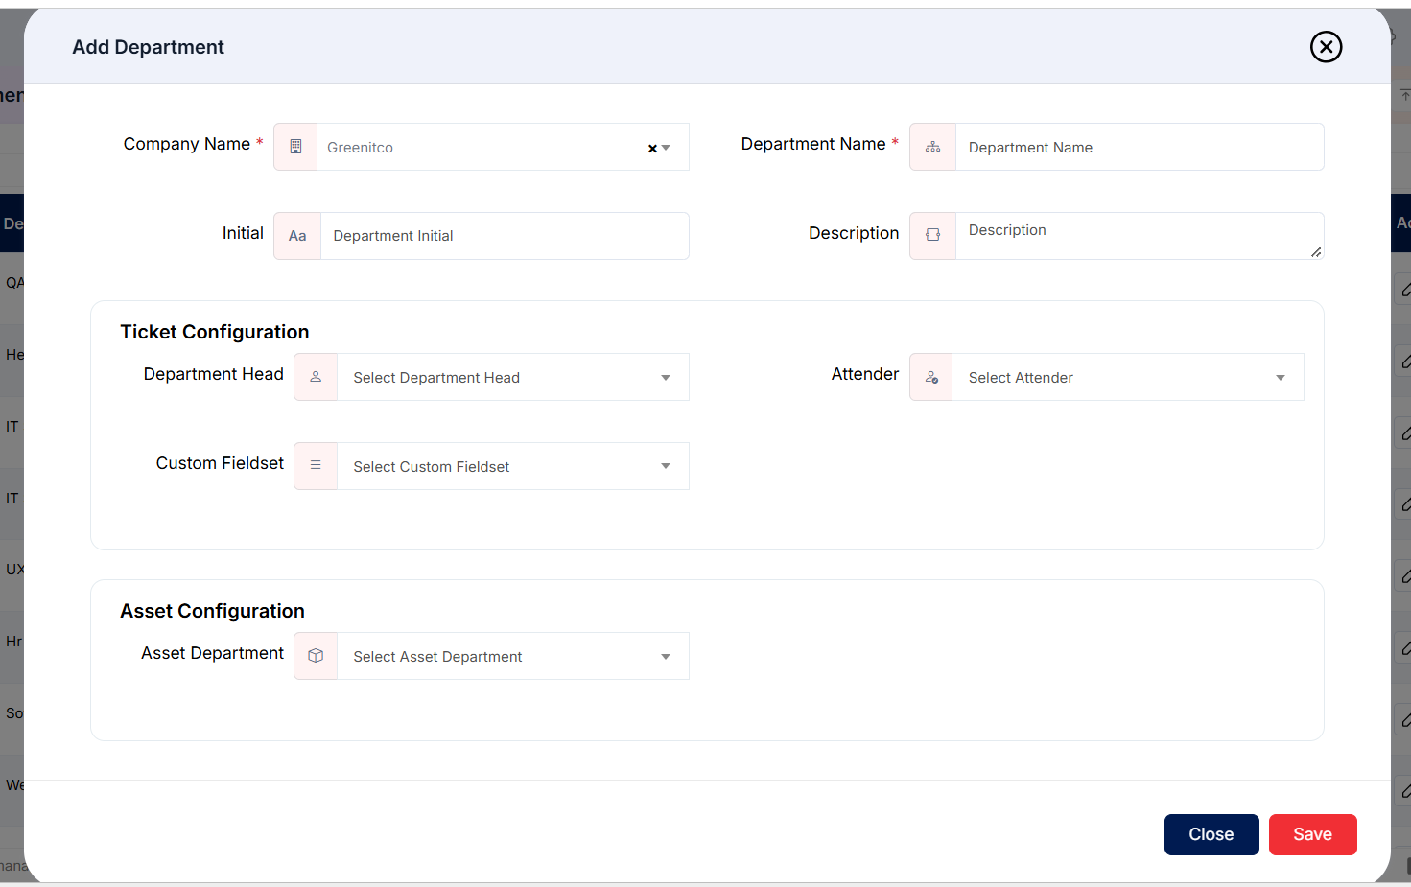
Task: Click into the Description text area
Action: 1140,236
